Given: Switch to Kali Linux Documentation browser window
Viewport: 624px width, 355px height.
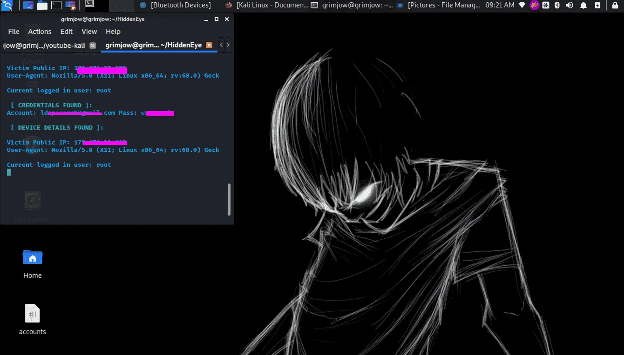Looking at the screenshot, I should (x=266, y=6).
